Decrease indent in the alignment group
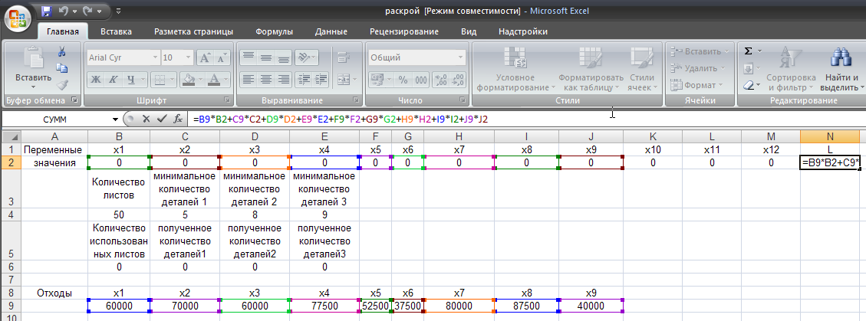 pyautogui.click(x=304, y=78)
